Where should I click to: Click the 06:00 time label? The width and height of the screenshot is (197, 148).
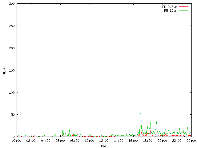click(x=60, y=141)
